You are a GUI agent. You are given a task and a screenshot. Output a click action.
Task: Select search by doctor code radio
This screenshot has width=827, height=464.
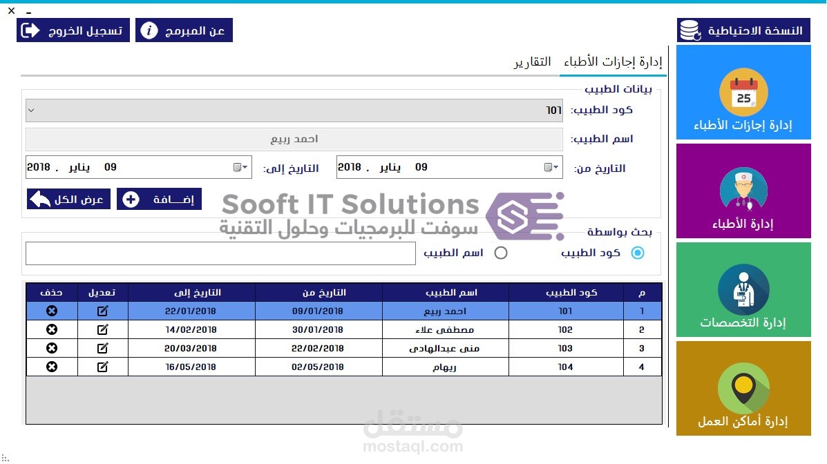637,253
